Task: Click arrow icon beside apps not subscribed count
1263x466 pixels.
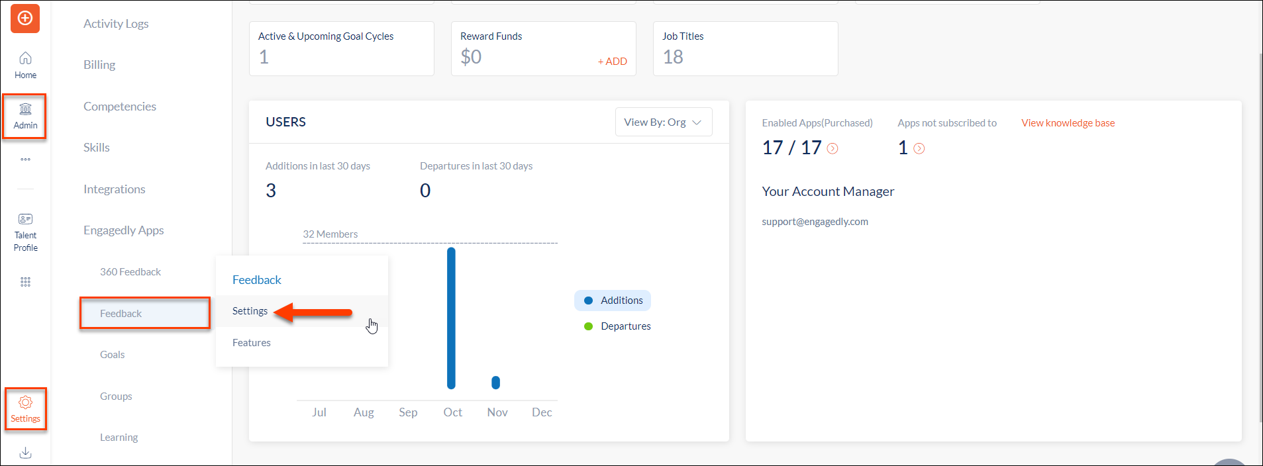Action: coord(919,148)
